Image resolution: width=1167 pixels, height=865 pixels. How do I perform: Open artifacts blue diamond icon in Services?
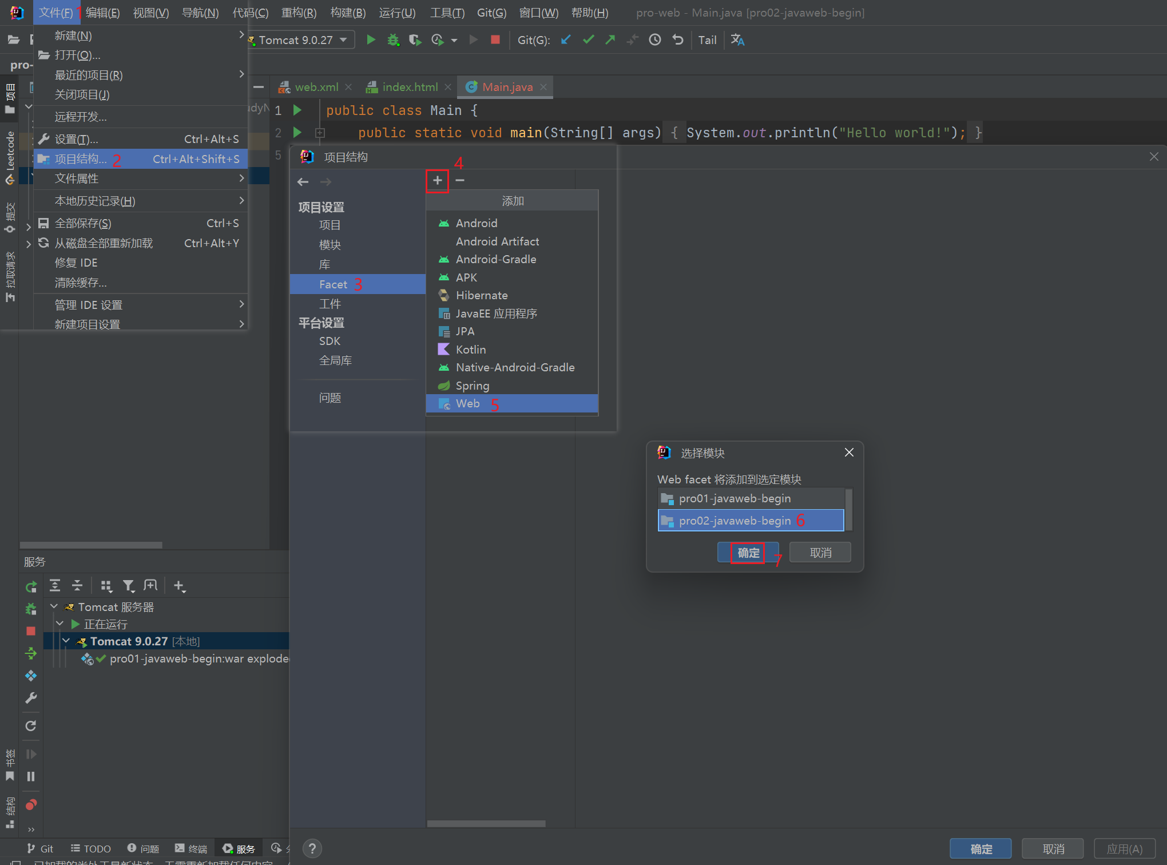[x=31, y=676]
